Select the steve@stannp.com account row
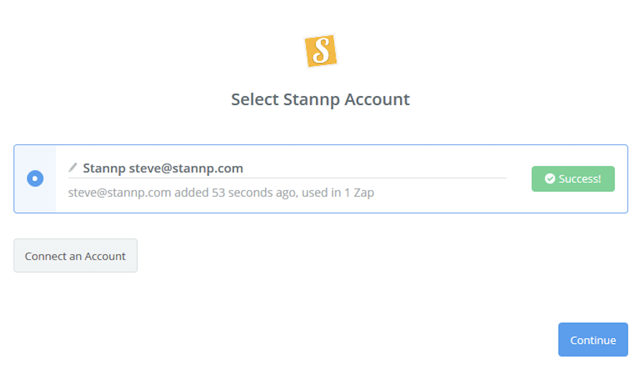Viewport: 643px width, 386px height. click(x=321, y=179)
